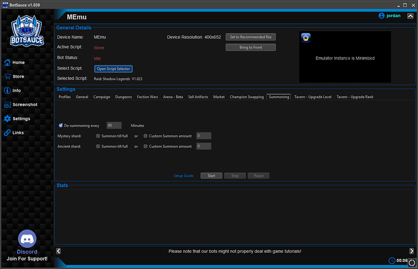Switch to the Champion Swapping tab
Screen dimensions: 418x269
click(x=247, y=97)
